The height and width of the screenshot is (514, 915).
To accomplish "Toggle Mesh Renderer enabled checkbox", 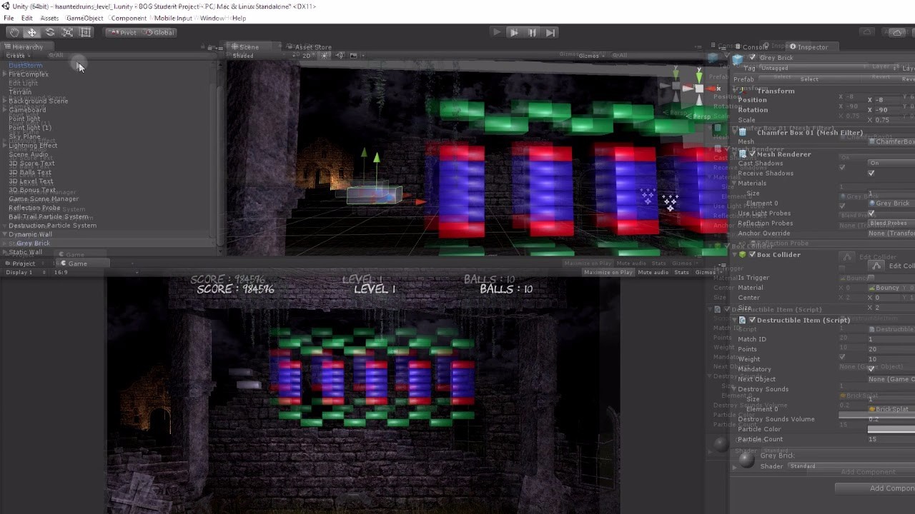I will 752,154.
